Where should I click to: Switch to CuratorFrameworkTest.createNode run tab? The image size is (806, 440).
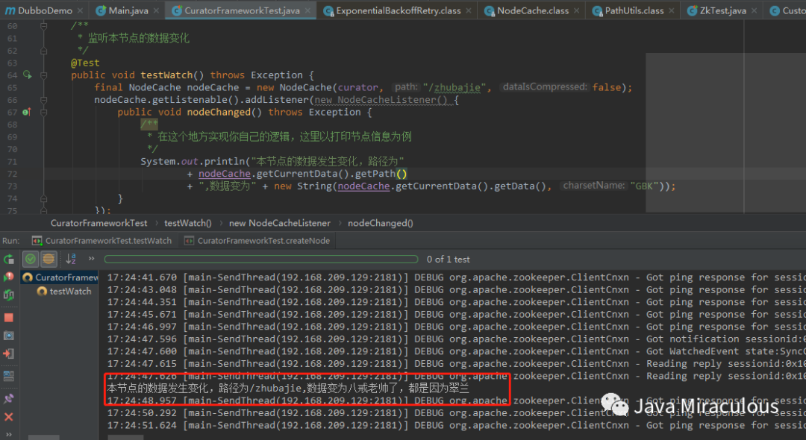tap(257, 241)
